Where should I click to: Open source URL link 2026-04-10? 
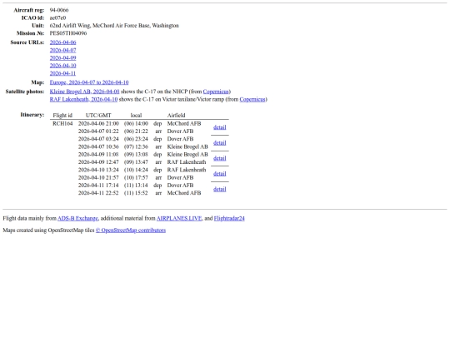[x=62, y=66]
